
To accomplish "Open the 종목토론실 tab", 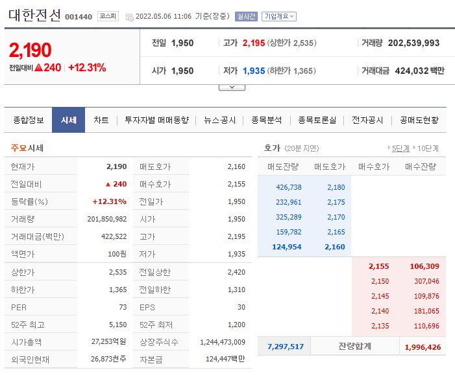I will point(317,120).
